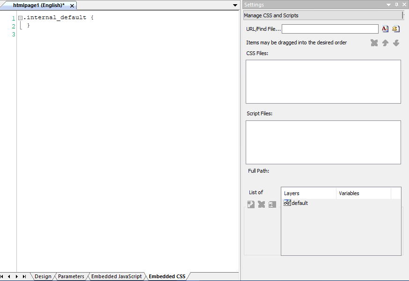This screenshot has width=409, height=281.
Task: Move selected item down with arrow icon
Action: (x=396, y=43)
